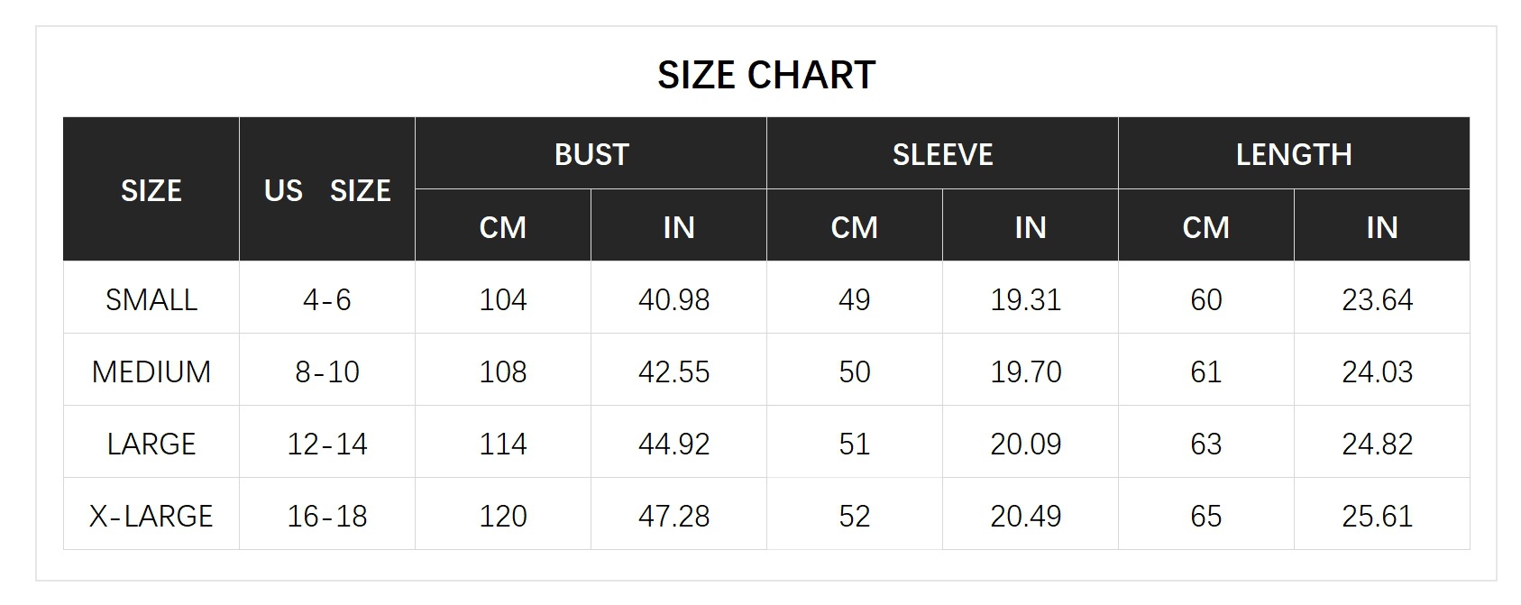Image resolution: width=1521 pixels, height=605 pixels.
Task: Click the US SIZE column header
Action: pos(326,190)
